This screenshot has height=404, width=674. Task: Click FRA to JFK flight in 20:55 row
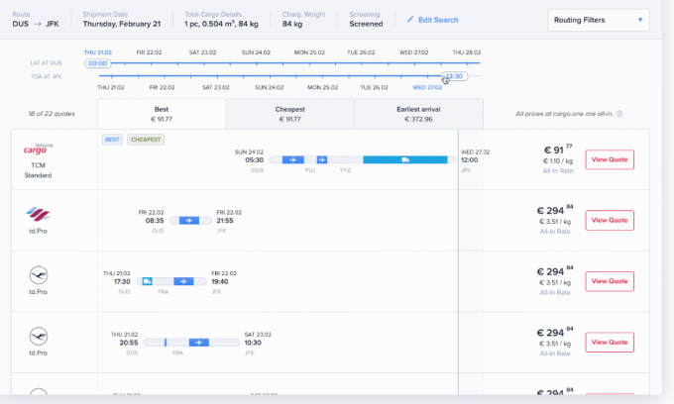(x=199, y=343)
